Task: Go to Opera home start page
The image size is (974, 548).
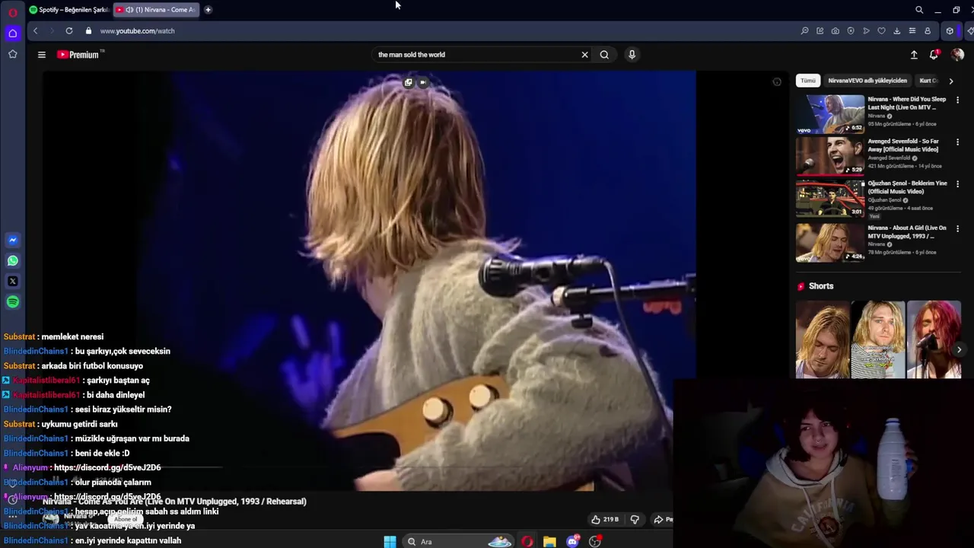Action: [x=13, y=33]
